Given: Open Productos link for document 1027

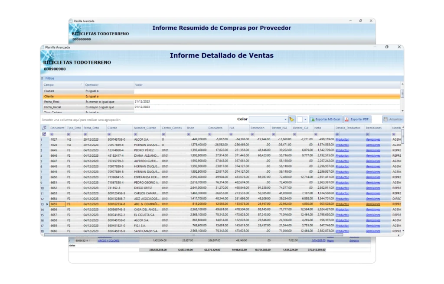Looking at the screenshot, I should [x=343, y=139].
